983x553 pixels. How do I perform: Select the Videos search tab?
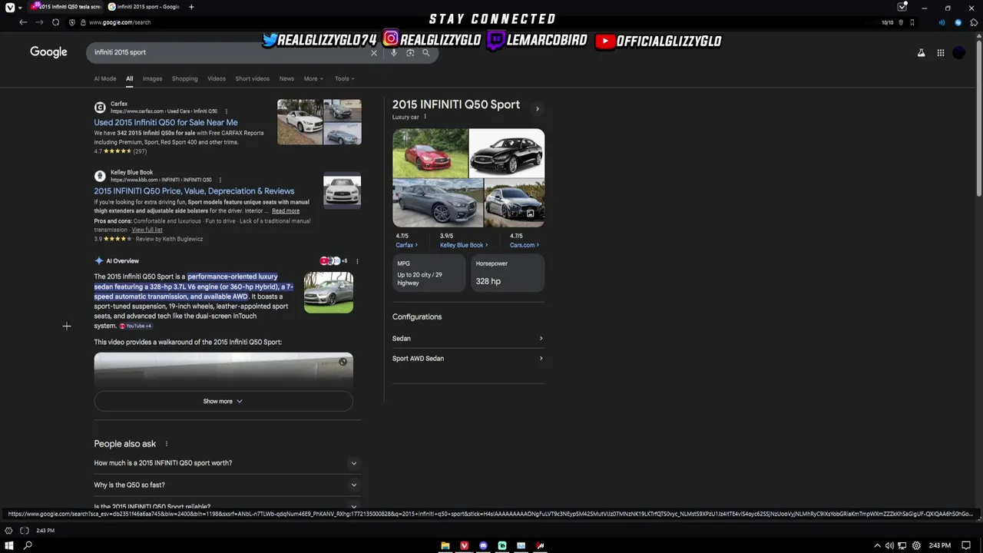tap(217, 78)
